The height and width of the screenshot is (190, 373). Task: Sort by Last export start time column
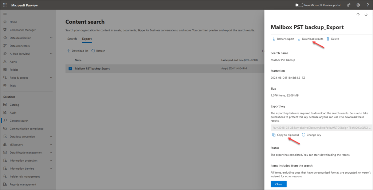[x=239, y=60]
